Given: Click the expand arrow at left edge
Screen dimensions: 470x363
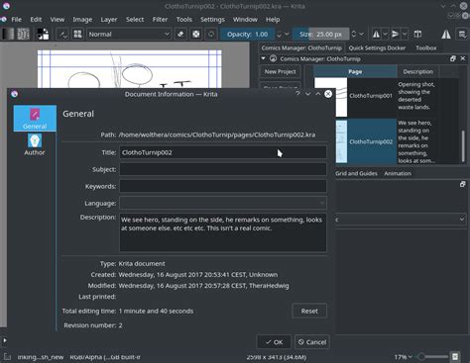Looking at the screenshot, I should coord(5,340).
